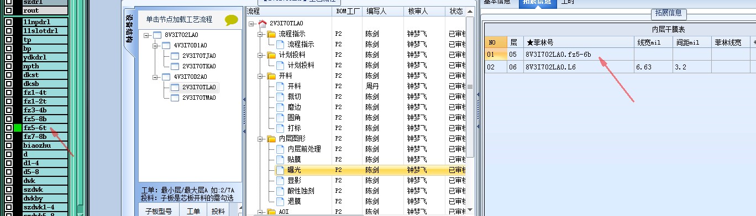Click the yellow speech bubble icon
This screenshot has width=756, height=216.
coord(232,20)
